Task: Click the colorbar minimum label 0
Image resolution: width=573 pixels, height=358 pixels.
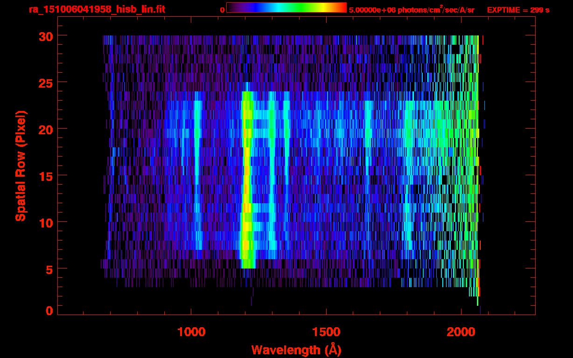Action: tap(223, 9)
